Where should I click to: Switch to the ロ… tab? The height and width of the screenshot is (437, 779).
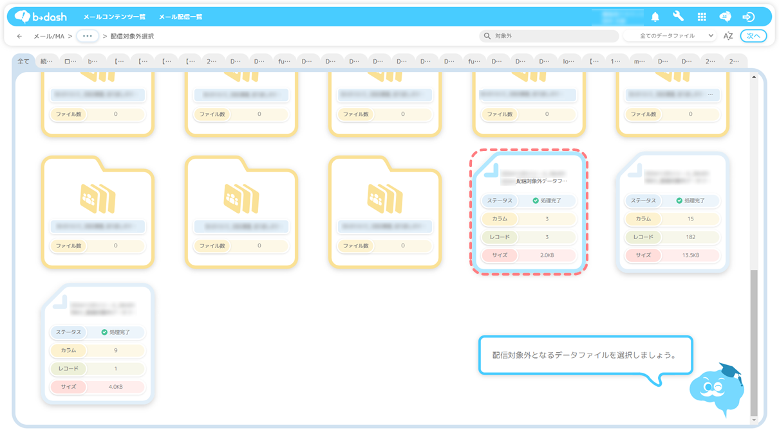(70, 61)
